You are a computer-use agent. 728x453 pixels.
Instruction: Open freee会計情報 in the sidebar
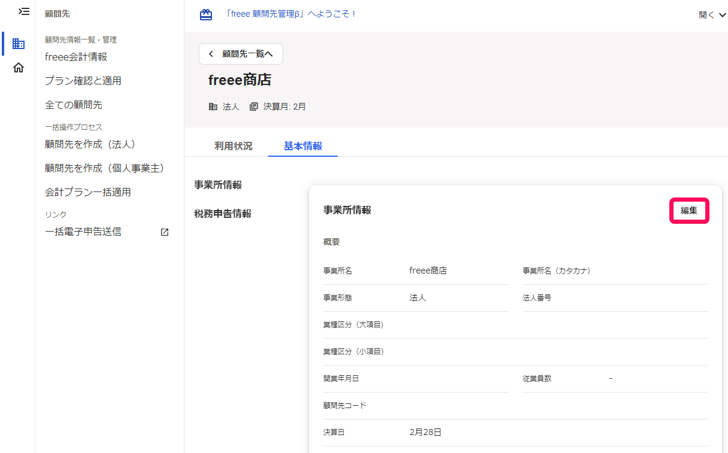coord(76,57)
